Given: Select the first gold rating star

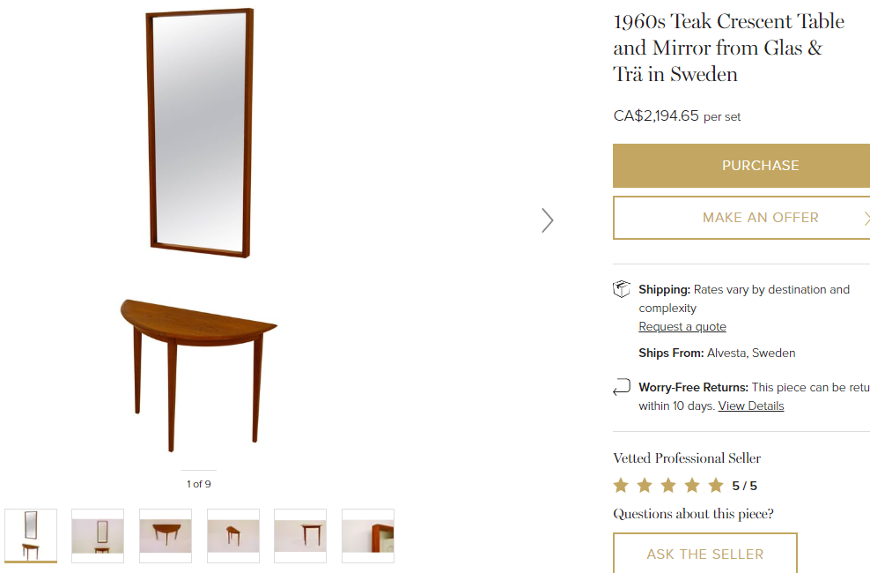Looking at the screenshot, I should (621, 485).
